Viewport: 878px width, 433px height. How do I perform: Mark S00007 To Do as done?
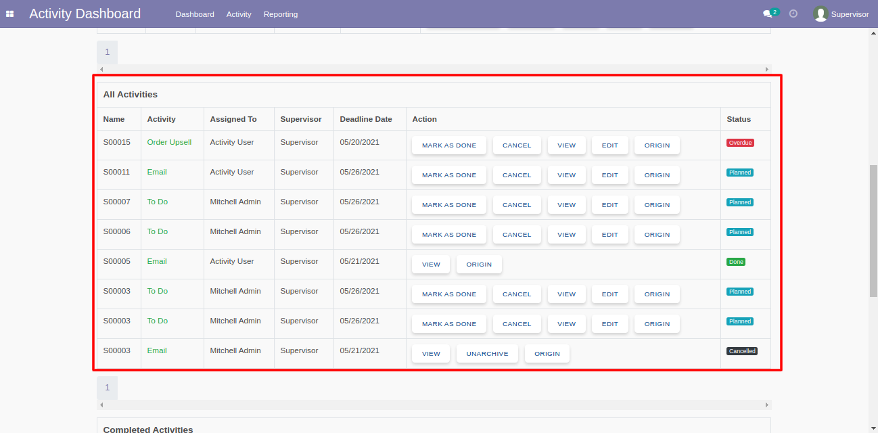(449, 205)
